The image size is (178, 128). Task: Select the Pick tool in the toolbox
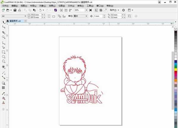point(3,22)
